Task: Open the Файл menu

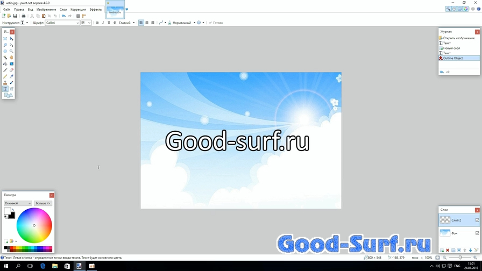Action: click(7, 10)
